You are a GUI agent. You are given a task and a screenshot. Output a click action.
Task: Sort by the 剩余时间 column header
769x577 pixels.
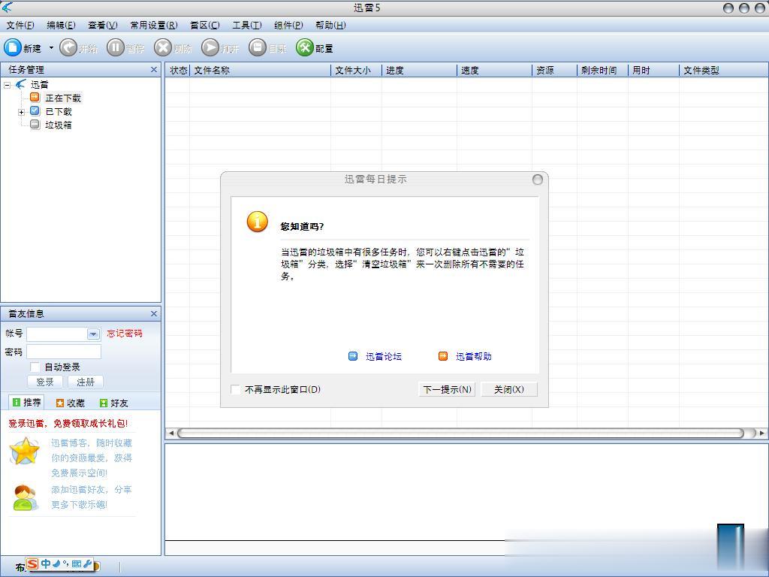point(603,70)
